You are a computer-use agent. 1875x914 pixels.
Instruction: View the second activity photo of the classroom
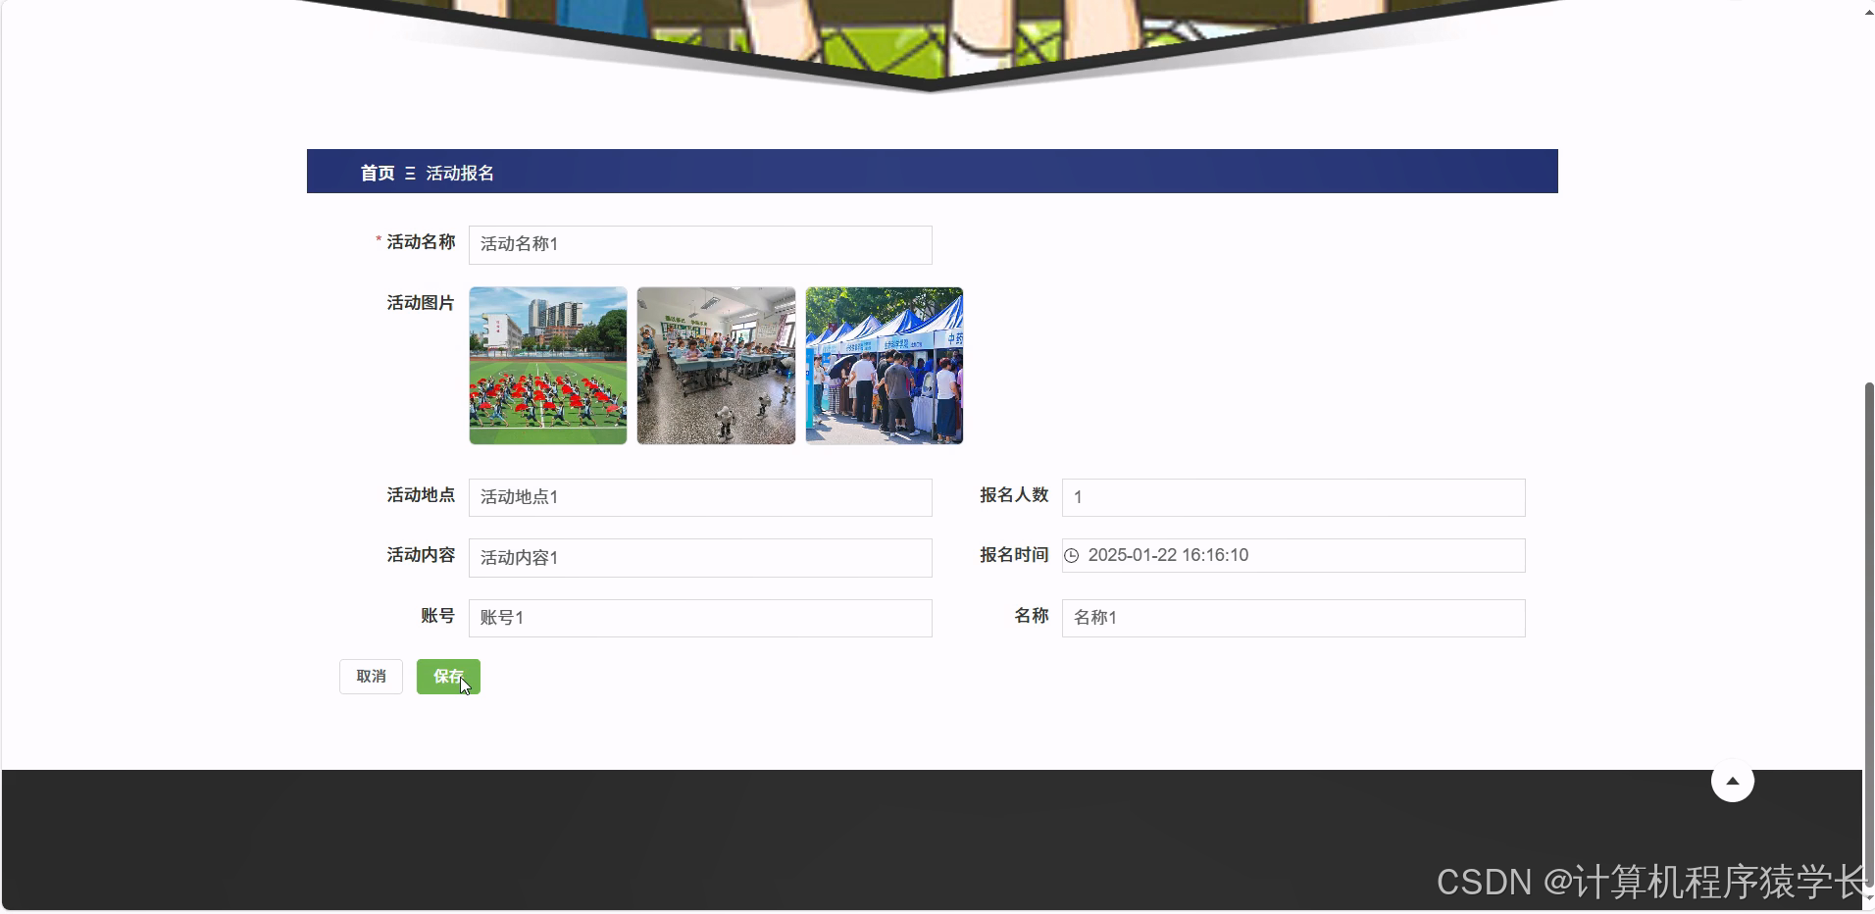coord(715,365)
